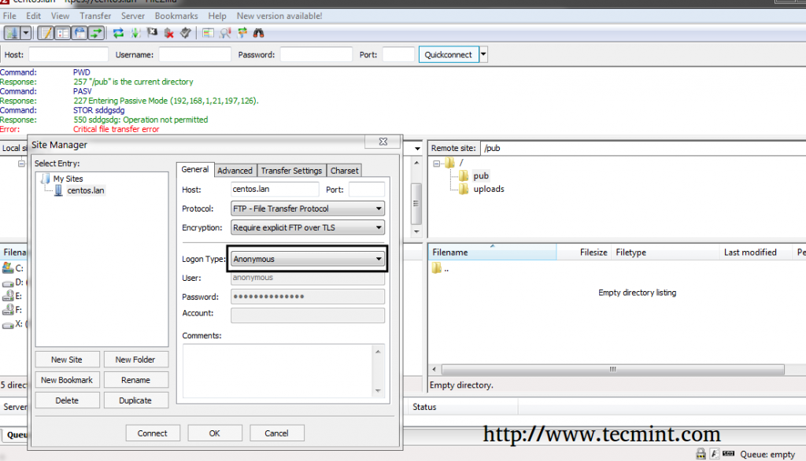Toggle the message log display icon
This screenshot has width=806, height=461.
tap(45, 32)
